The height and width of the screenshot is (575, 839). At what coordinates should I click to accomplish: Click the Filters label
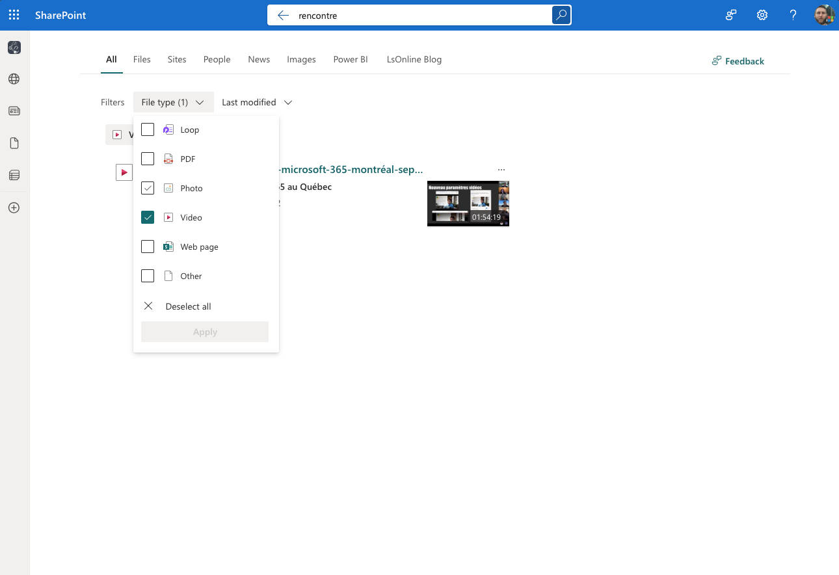113,102
